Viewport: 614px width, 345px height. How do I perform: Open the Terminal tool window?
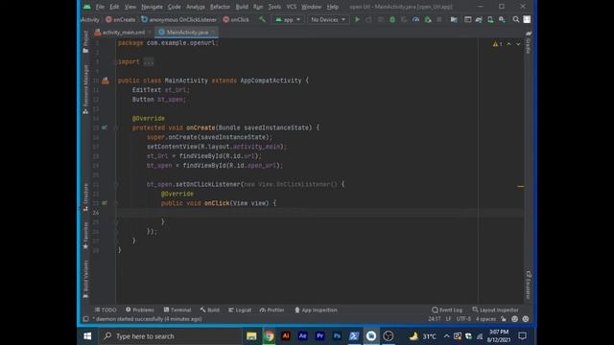pos(177,310)
